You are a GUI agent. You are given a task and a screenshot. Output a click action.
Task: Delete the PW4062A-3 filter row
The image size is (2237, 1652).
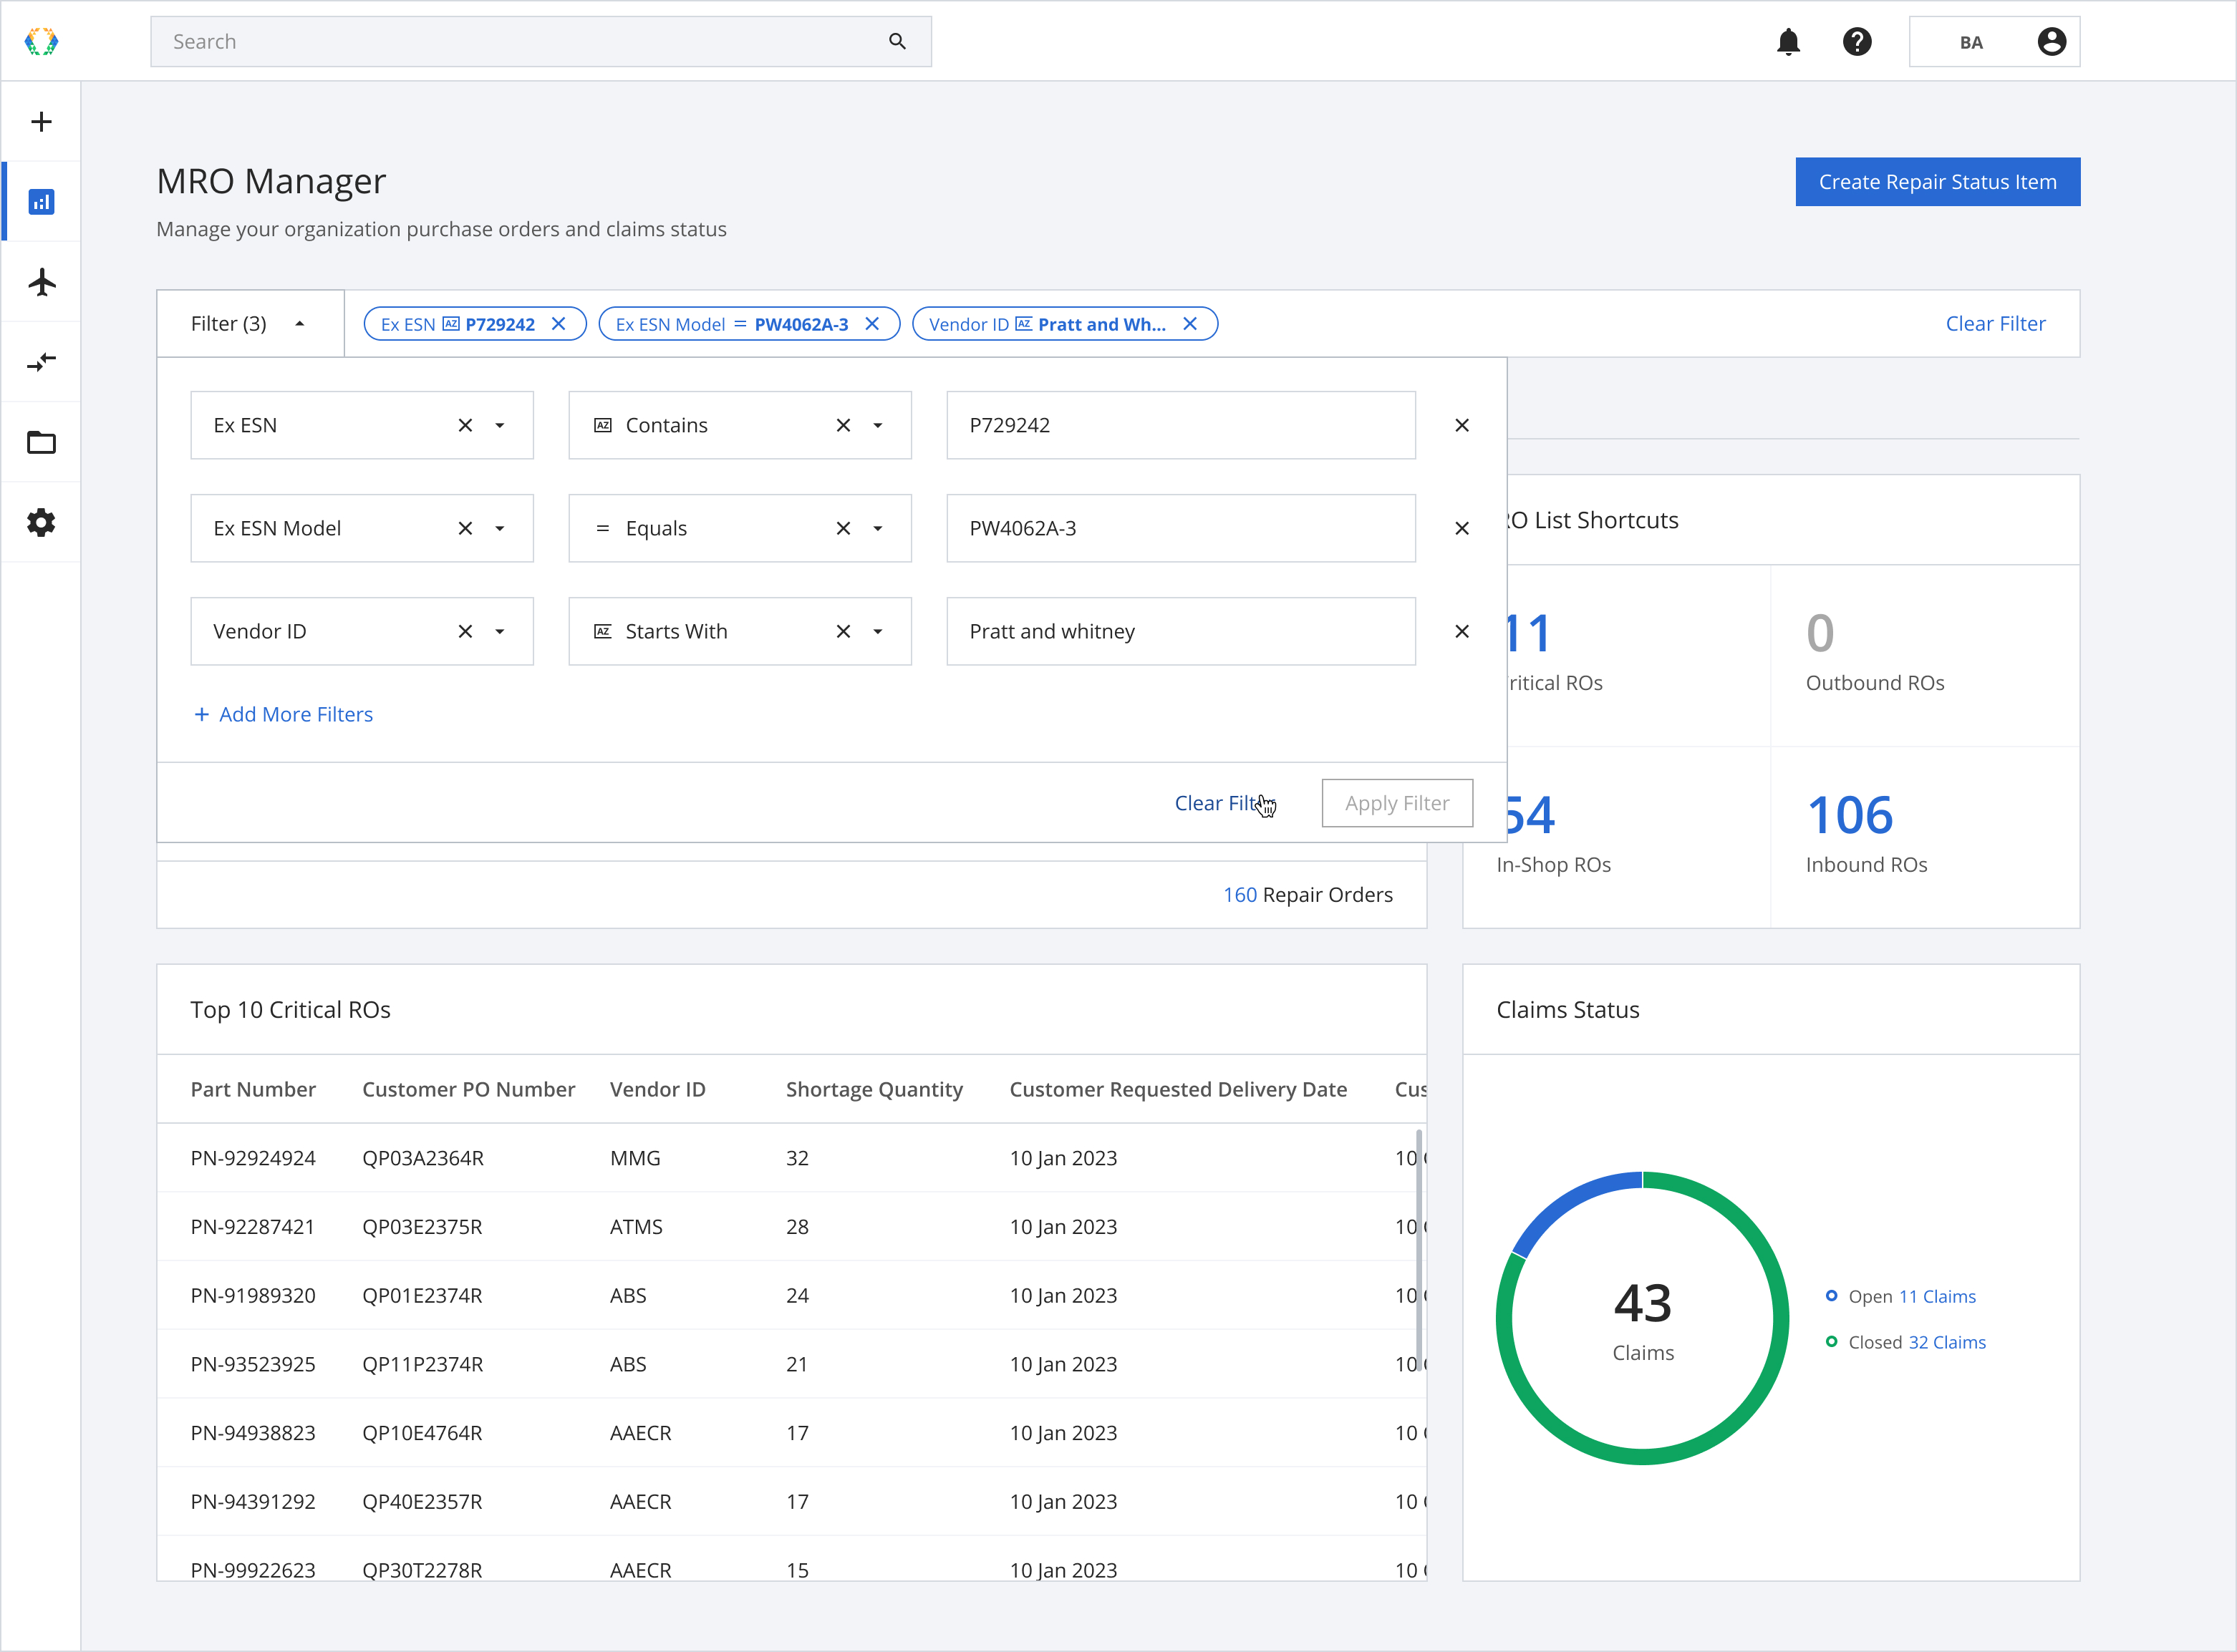pyautogui.click(x=1463, y=529)
